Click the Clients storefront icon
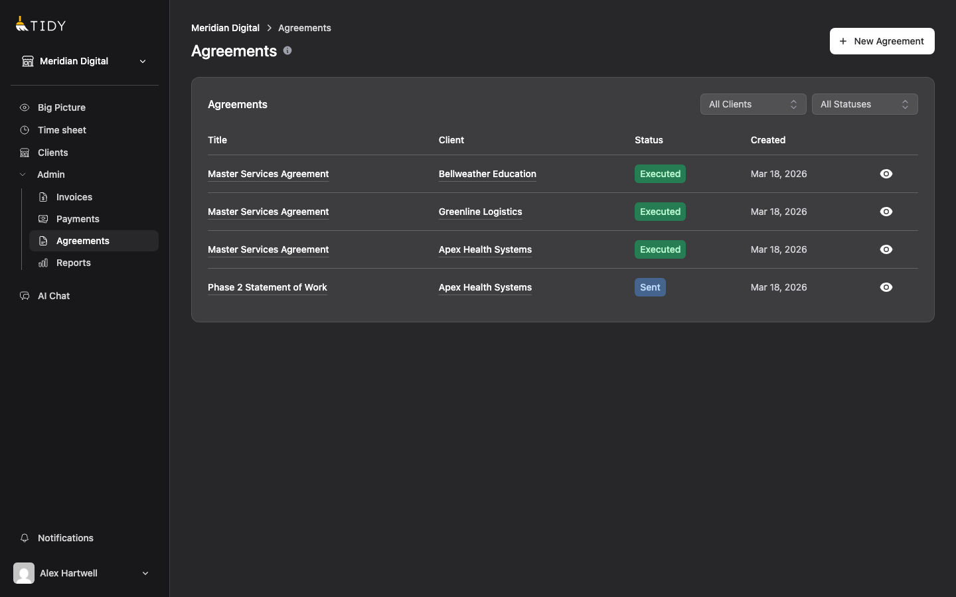 pyautogui.click(x=25, y=153)
